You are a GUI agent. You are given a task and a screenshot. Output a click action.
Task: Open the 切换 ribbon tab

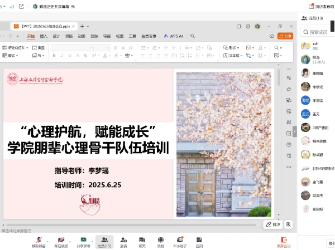coord(69,36)
